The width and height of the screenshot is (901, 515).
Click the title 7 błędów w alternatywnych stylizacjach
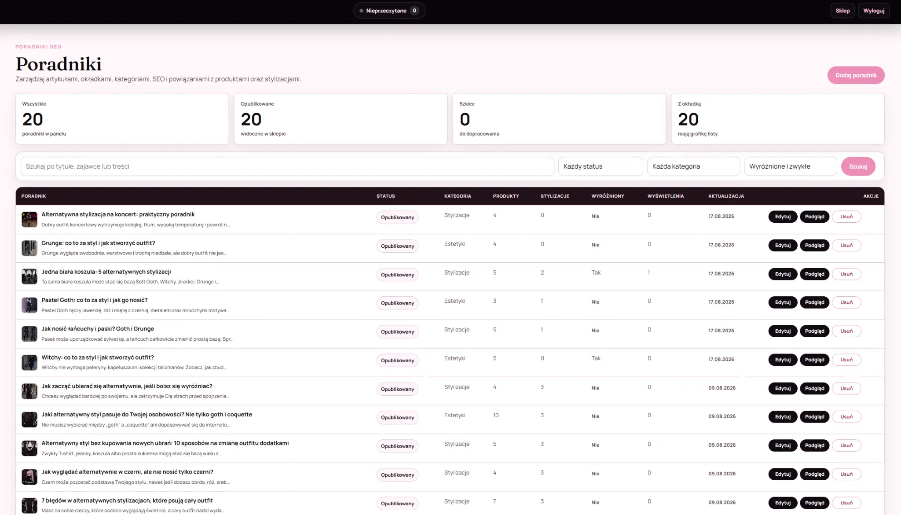point(127,500)
